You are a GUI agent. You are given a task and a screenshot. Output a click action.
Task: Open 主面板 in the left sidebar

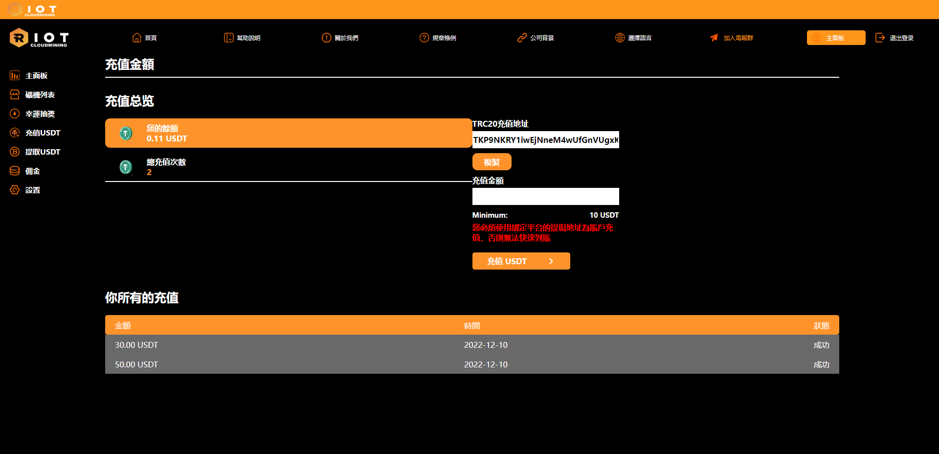point(36,76)
